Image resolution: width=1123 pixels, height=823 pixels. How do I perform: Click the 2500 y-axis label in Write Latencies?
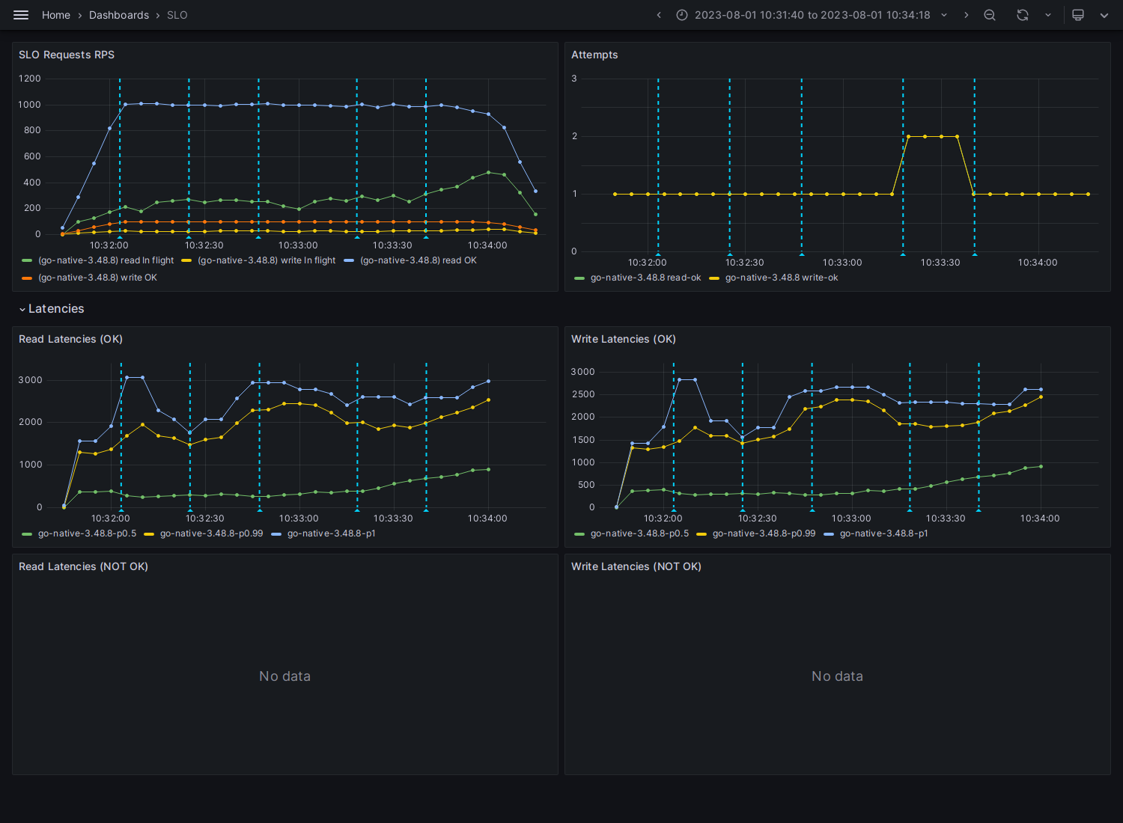point(583,394)
